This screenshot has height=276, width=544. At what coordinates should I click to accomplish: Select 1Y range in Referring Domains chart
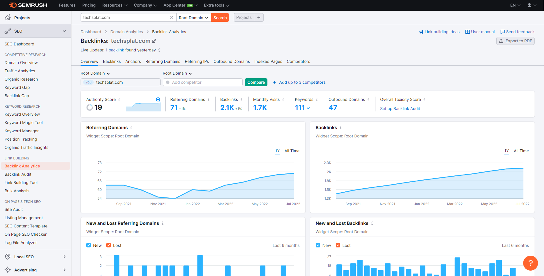pos(277,151)
